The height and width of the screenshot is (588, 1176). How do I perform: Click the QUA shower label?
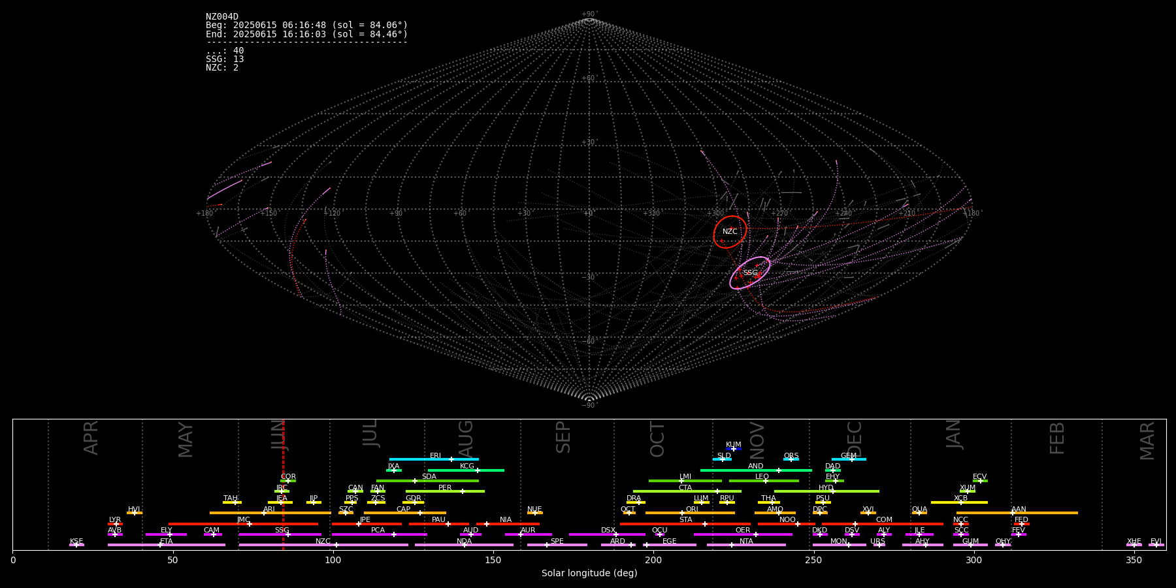pos(920,510)
